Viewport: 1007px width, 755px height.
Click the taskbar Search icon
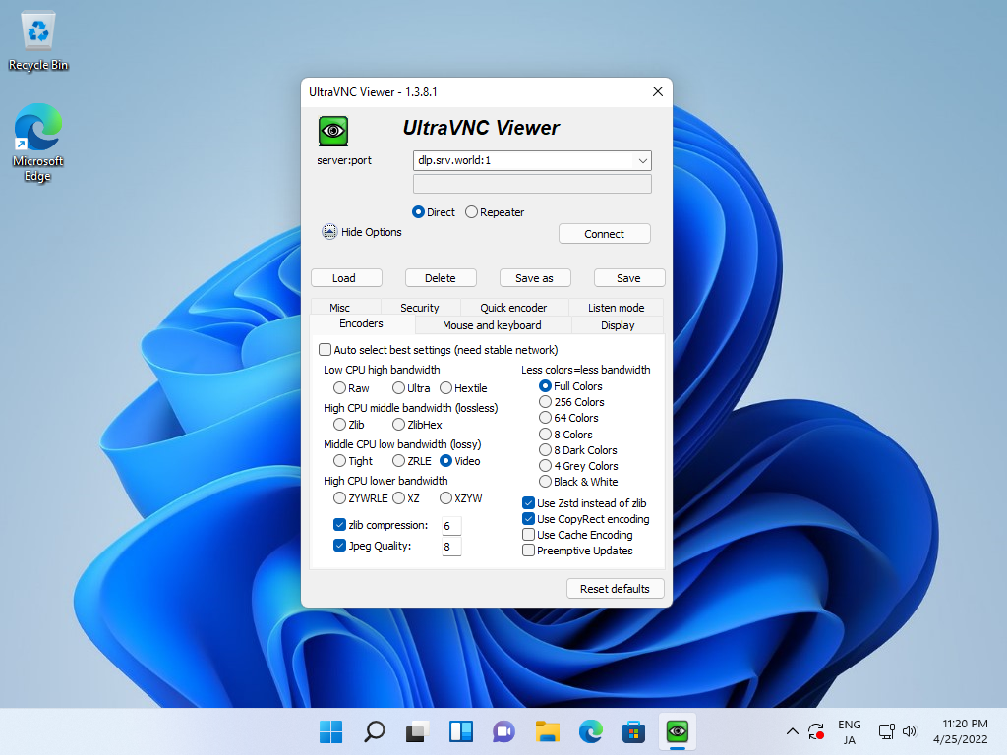tap(374, 731)
